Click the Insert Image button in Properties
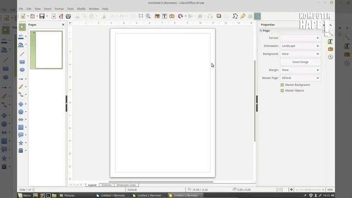This screenshot has width=352, height=198. tap(300, 62)
